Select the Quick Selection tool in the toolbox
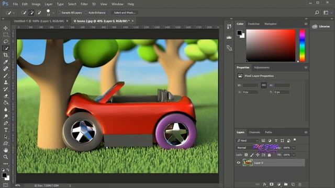This screenshot has width=335, height=188. (6, 49)
